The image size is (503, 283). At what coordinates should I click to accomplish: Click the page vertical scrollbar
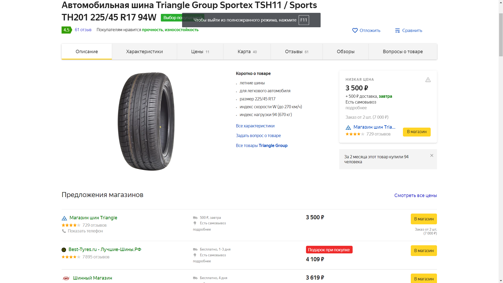pos(501,34)
